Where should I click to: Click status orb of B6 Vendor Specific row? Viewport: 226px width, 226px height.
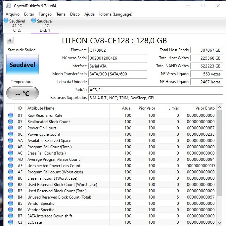coord(11,209)
